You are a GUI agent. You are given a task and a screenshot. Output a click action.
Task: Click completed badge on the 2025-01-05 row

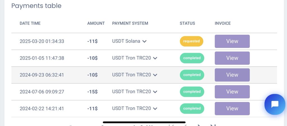pyautogui.click(x=192, y=58)
